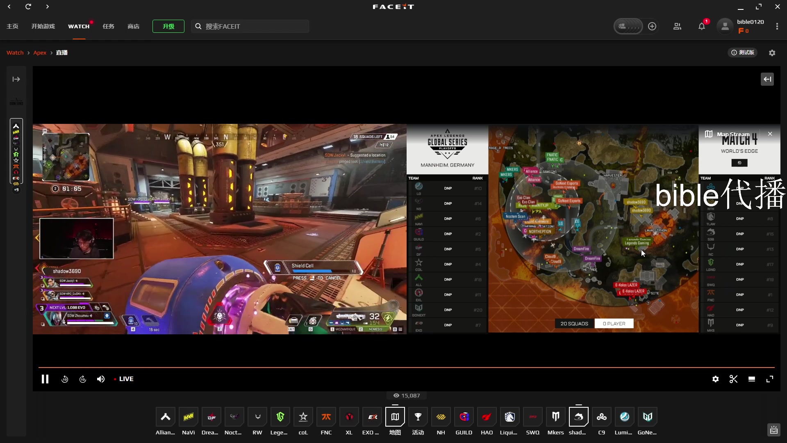787x443 pixels.
Task: Open the party slots widget
Action: click(x=628, y=26)
